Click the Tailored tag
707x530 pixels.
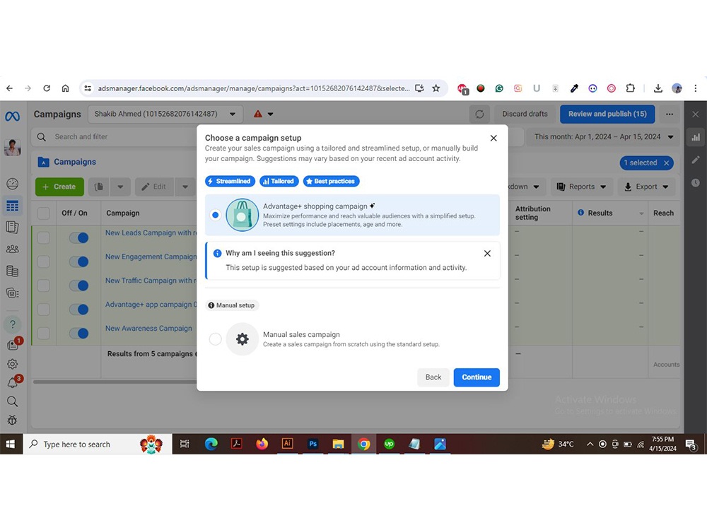point(279,181)
